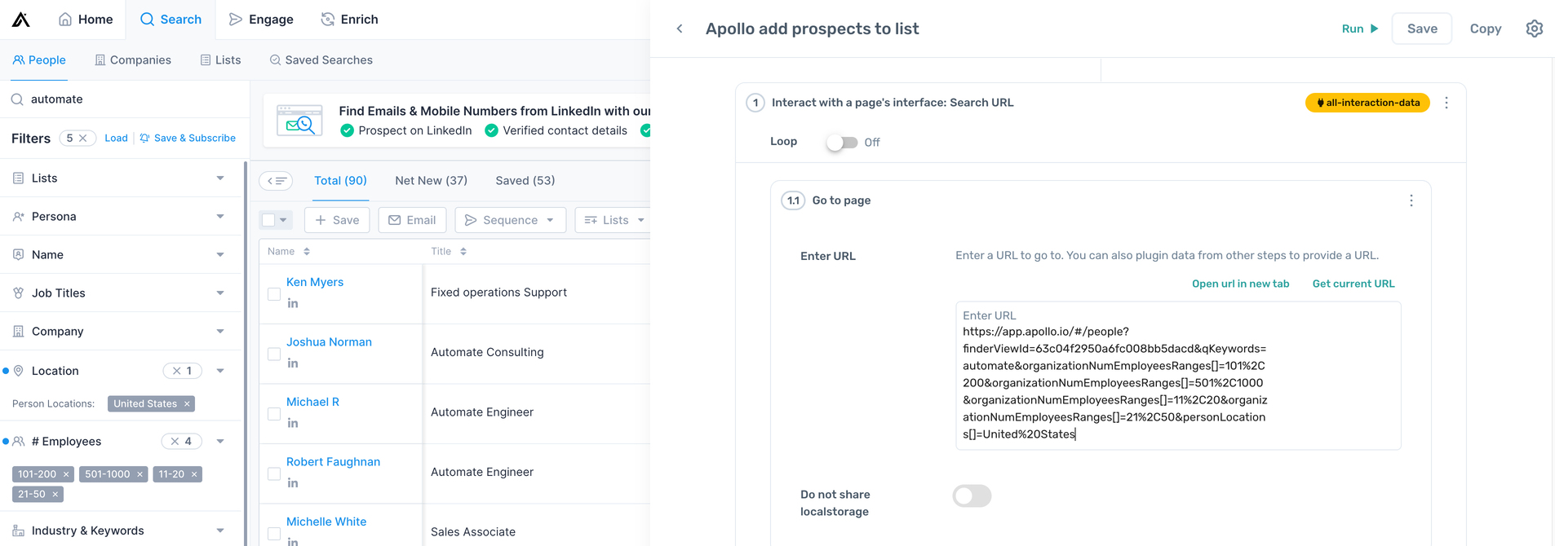Viewport: 1555px width, 546px height.
Task: Go to the Companies tab
Action: pyautogui.click(x=133, y=60)
